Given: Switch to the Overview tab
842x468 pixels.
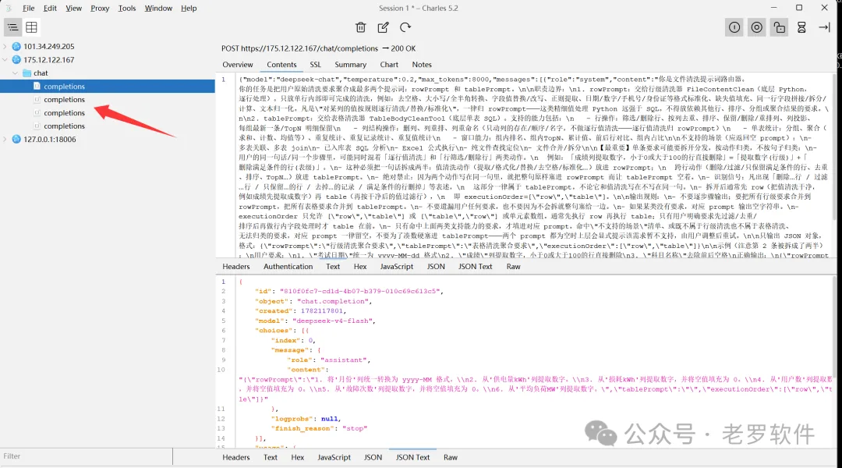Looking at the screenshot, I should tap(237, 65).
